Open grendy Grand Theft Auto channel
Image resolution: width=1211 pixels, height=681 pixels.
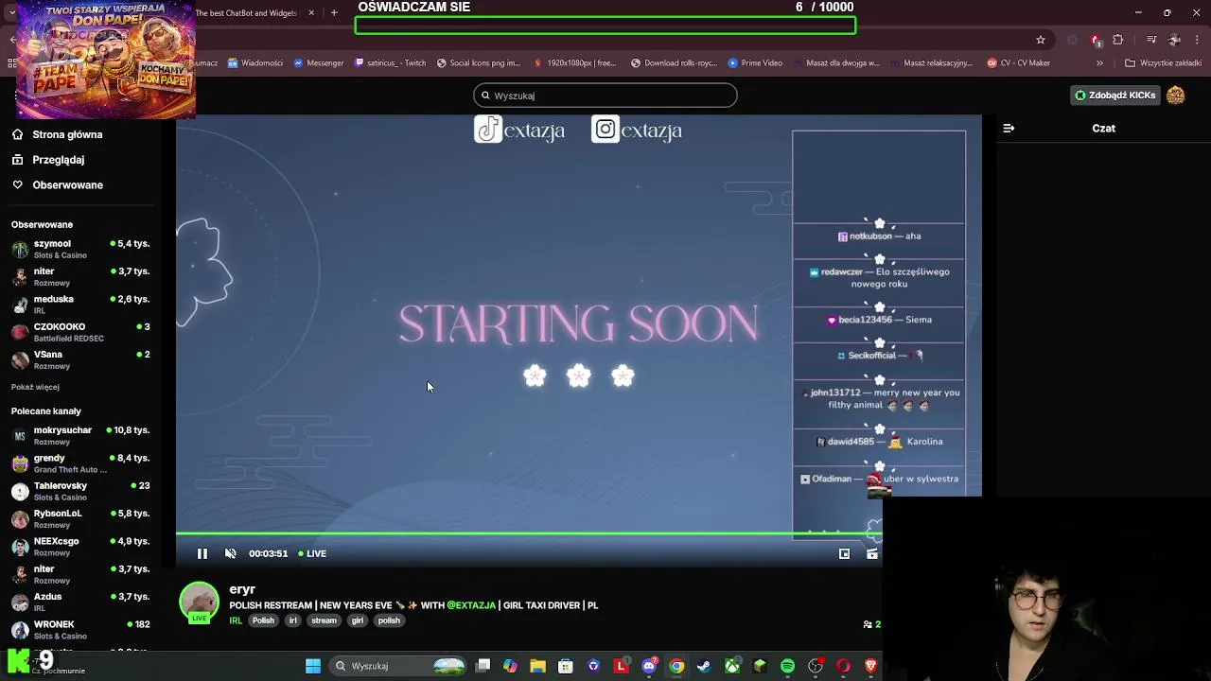click(x=80, y=463)
